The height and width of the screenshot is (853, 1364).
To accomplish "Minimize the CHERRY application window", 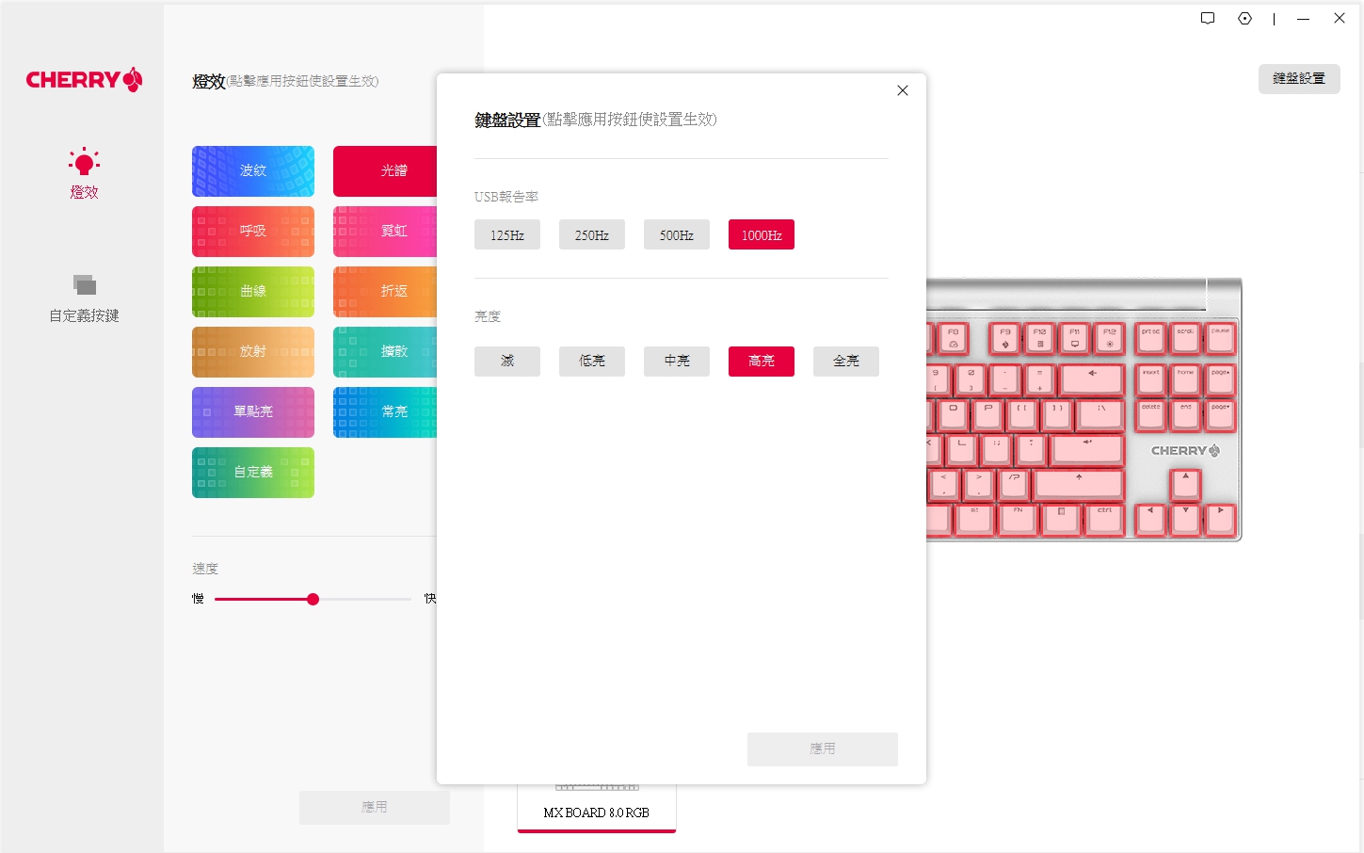I will tap(1303, 18).
